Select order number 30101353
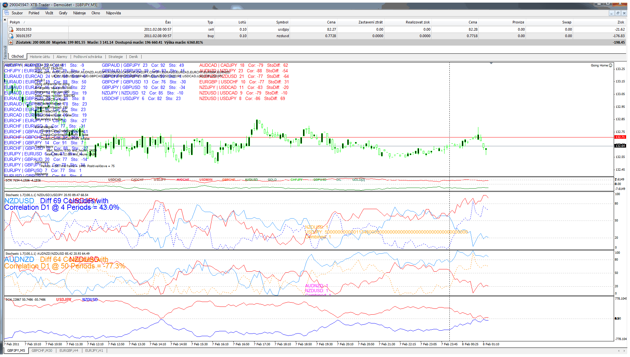Image resolution: width=630 pixels, height=357 pixels. [x=23, y=29]
